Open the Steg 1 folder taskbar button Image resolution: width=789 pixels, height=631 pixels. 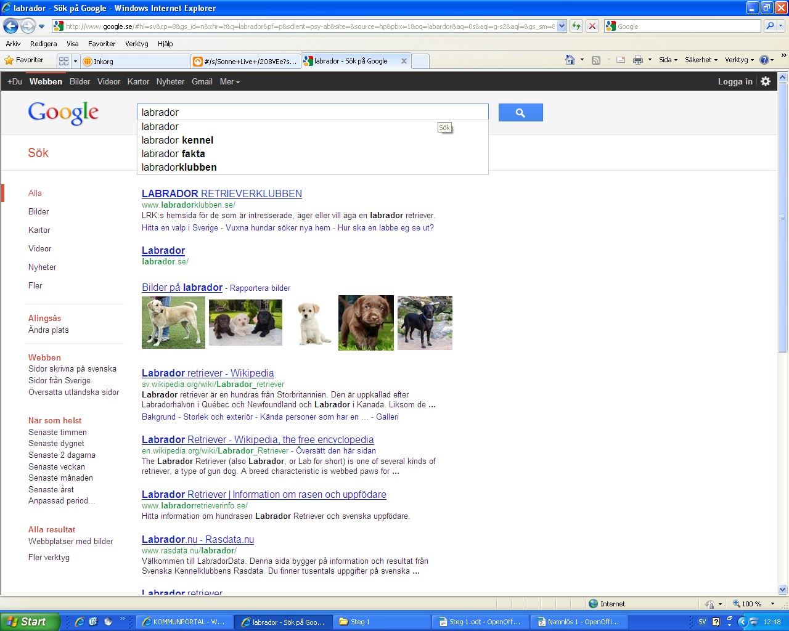point(382,622)
